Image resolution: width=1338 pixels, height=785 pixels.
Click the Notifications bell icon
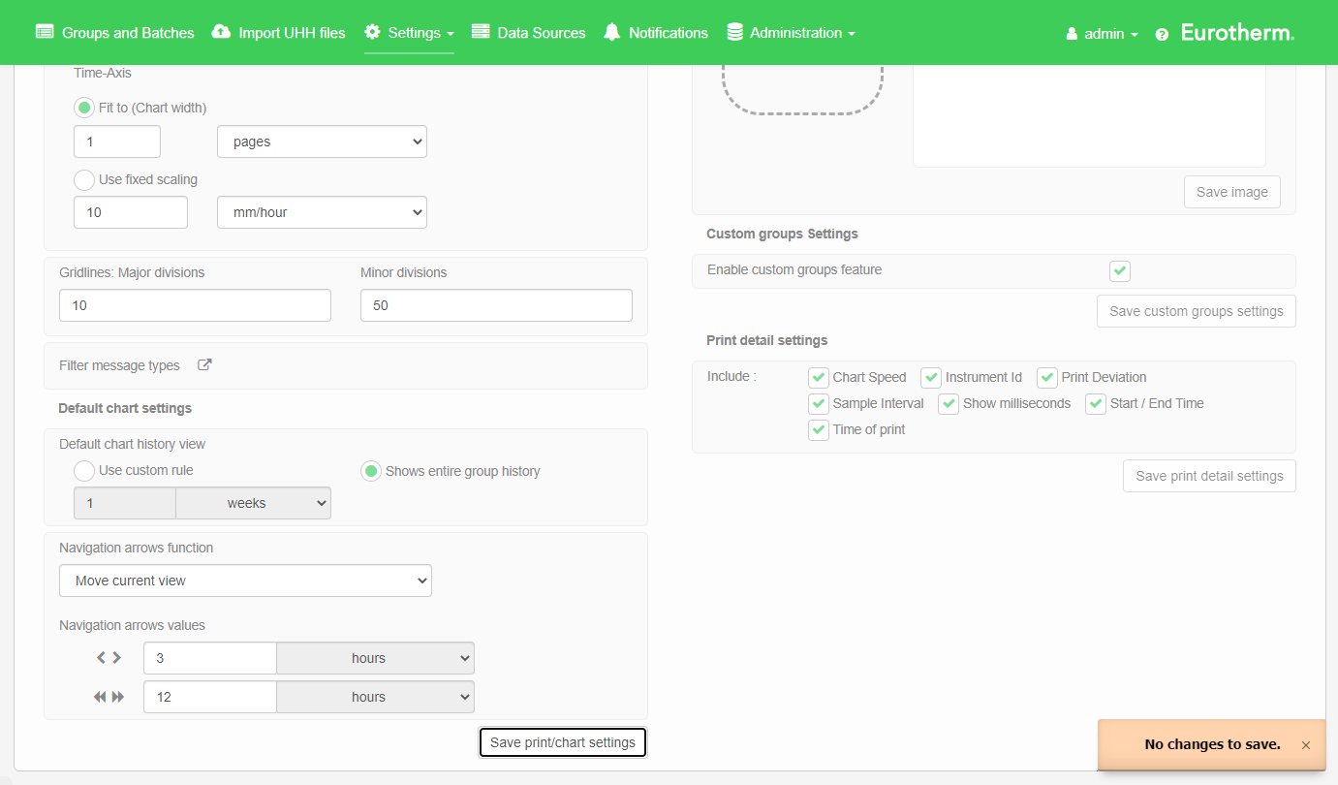[611, 32]
